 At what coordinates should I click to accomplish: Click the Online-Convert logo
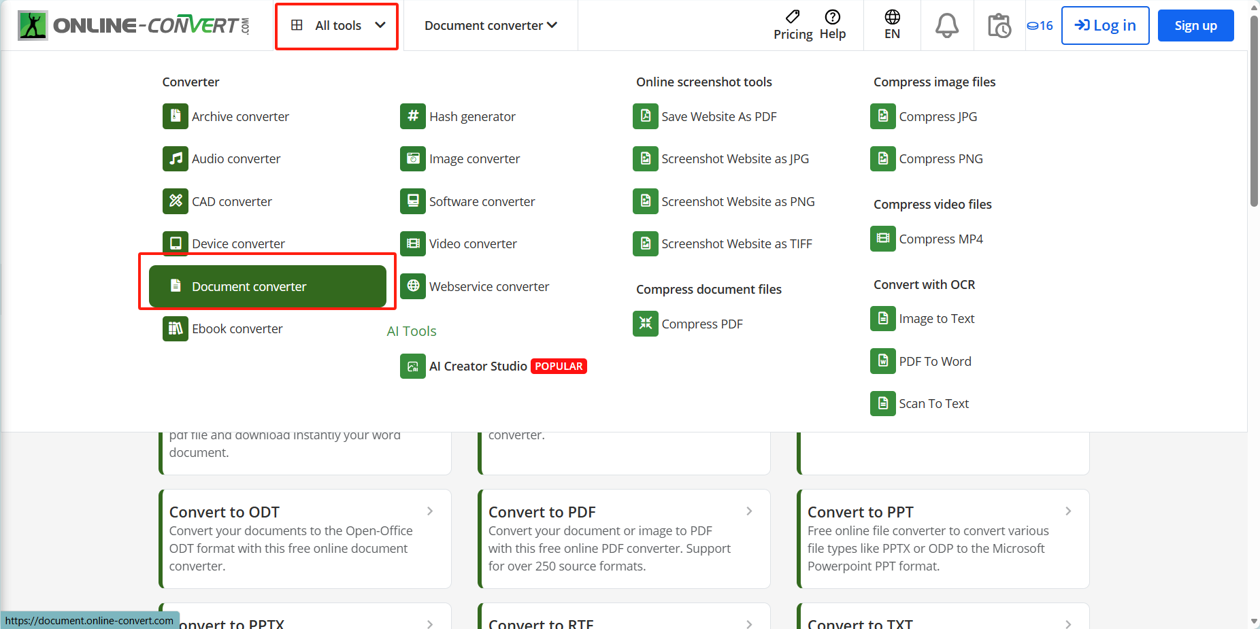[x=134, y=26]
